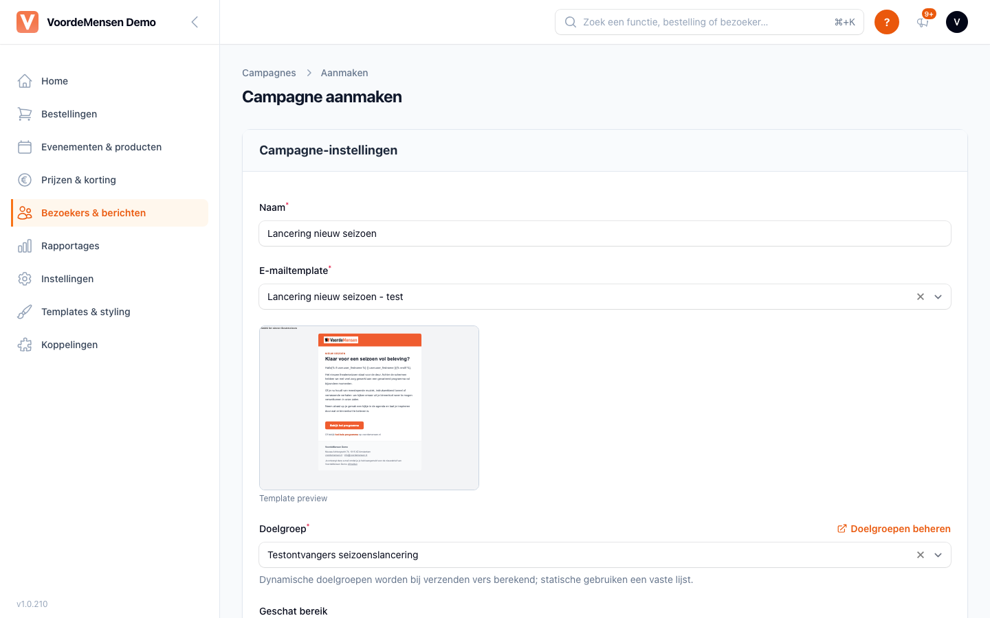Collapse the sidebar with the chevron arrow
The width and height of the screenshot is (990, 618).
tap(195, 22)
